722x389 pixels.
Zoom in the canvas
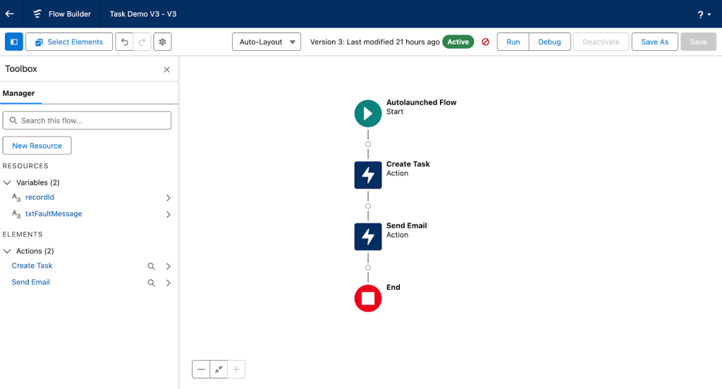[236, 369]
